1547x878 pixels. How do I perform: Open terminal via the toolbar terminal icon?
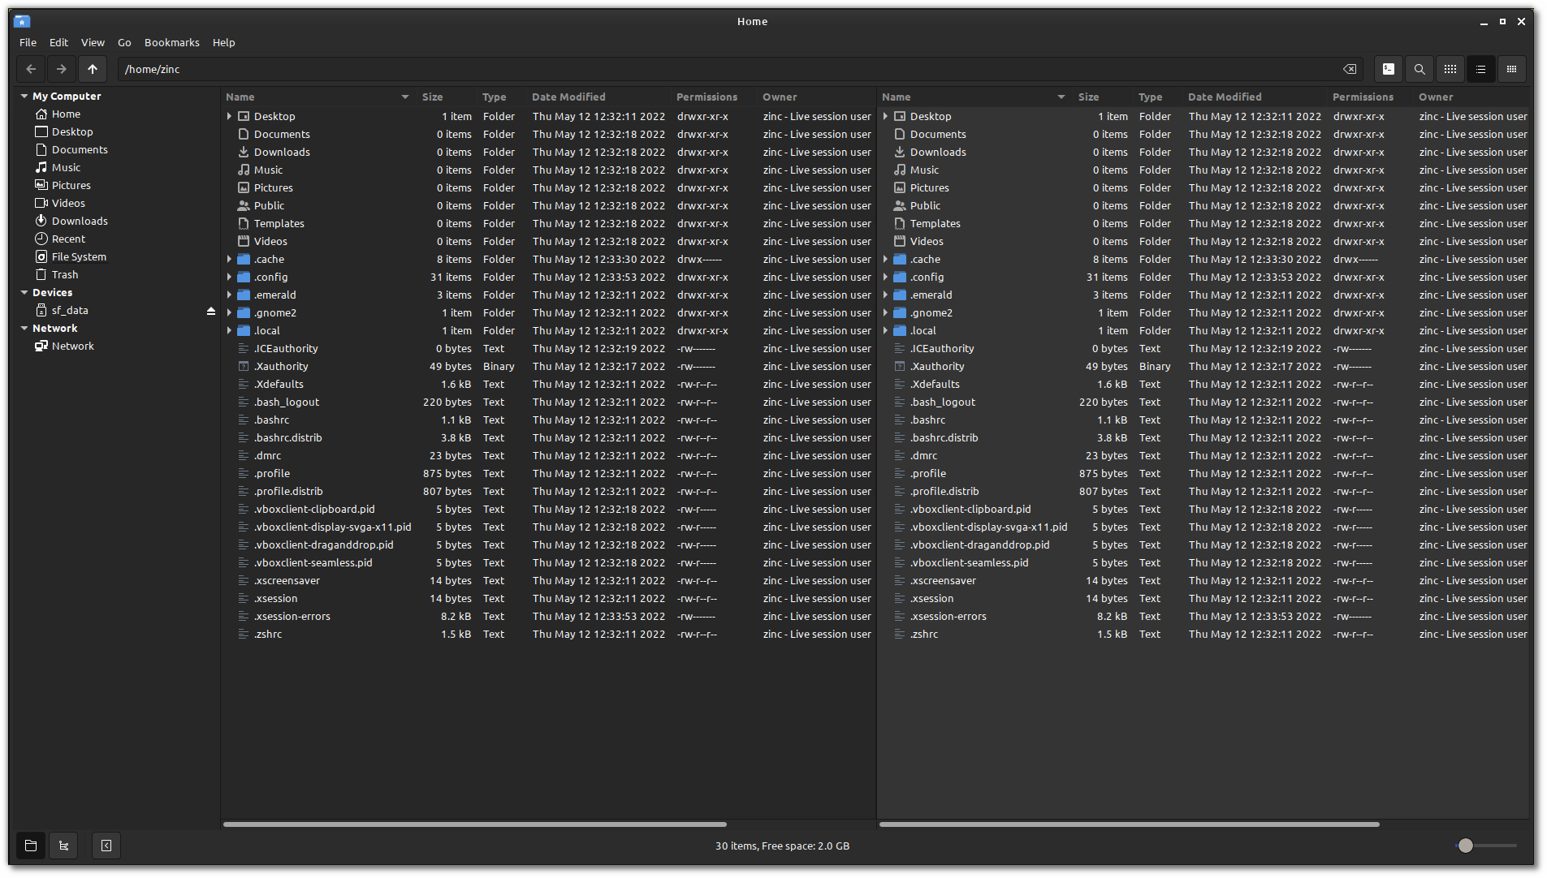pos(1389,69)
